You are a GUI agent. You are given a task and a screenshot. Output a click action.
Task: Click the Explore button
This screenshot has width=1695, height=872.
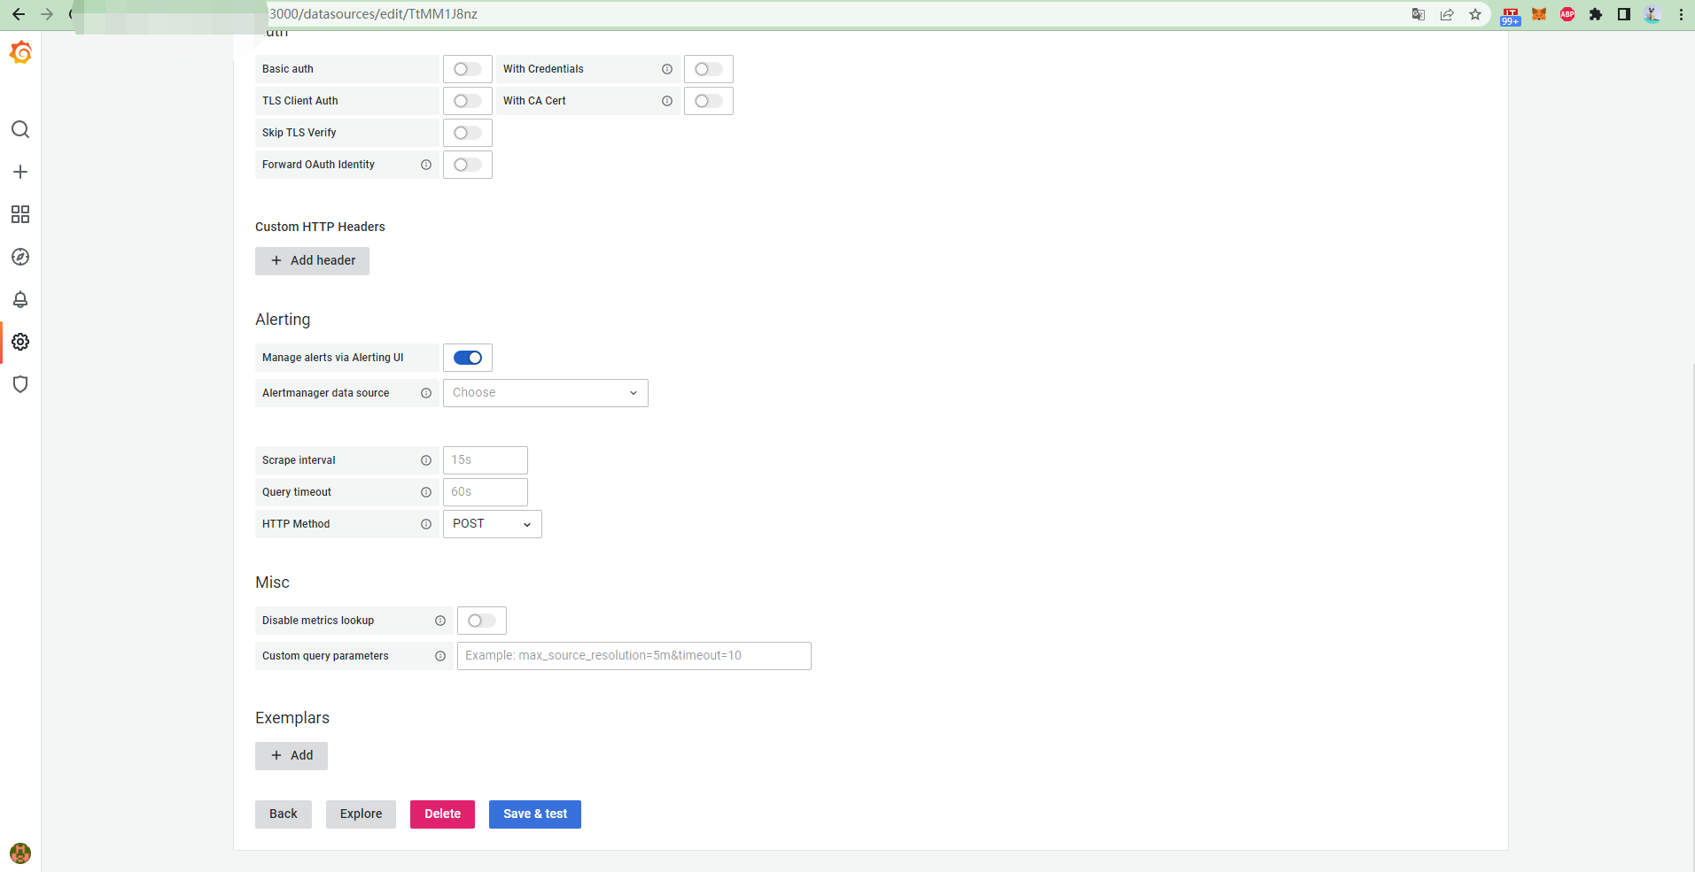pos(361,814)
